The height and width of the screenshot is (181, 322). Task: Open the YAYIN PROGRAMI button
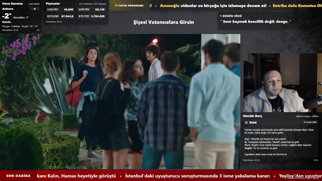pyautogui.click(x=129, y=6)
